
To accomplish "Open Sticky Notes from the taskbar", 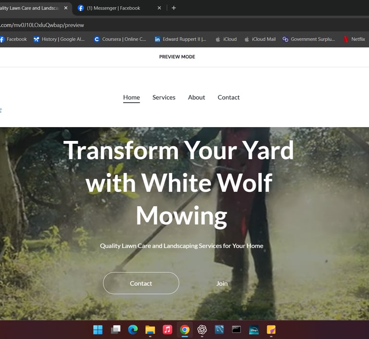I will pyautogui.click(x=271, y=329).
